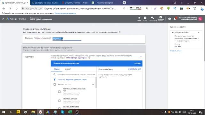
Task: Open the Windows Start menu
Action: click(4, 112)
